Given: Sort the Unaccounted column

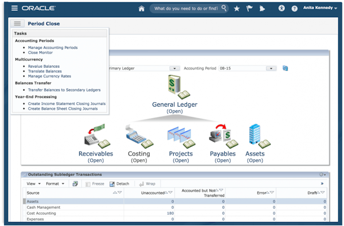Looking at the screenshot, I should [x=169, y=192].
